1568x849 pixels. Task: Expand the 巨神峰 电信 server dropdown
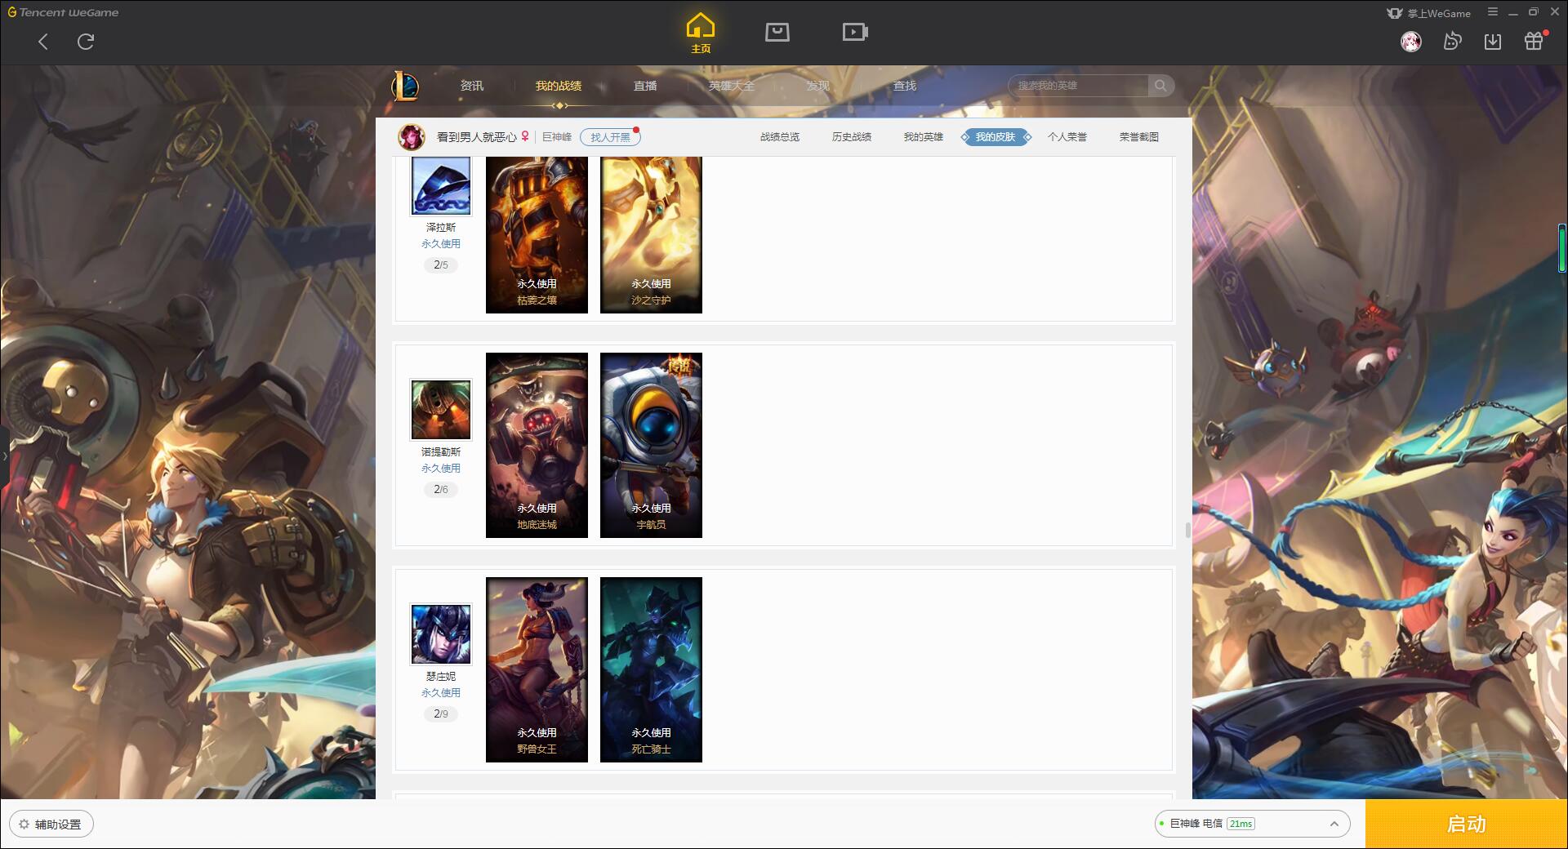click(x=1252, y=825)
